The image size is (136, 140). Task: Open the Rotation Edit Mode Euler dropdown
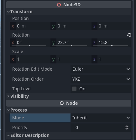tap(101, 69)
